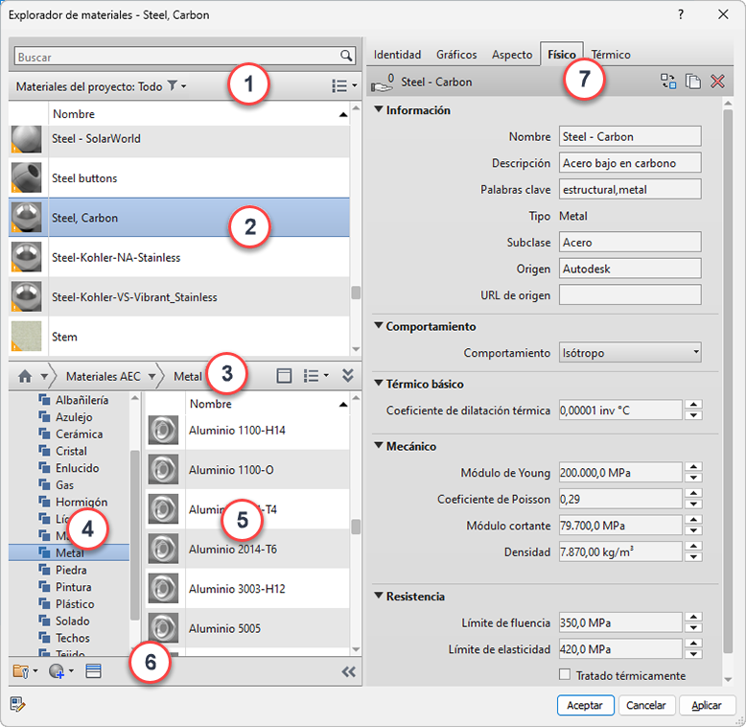This screenshot has width=746, height=727.
Task: Delete the physical asset with red X
Action: click(x=717, y=82)
